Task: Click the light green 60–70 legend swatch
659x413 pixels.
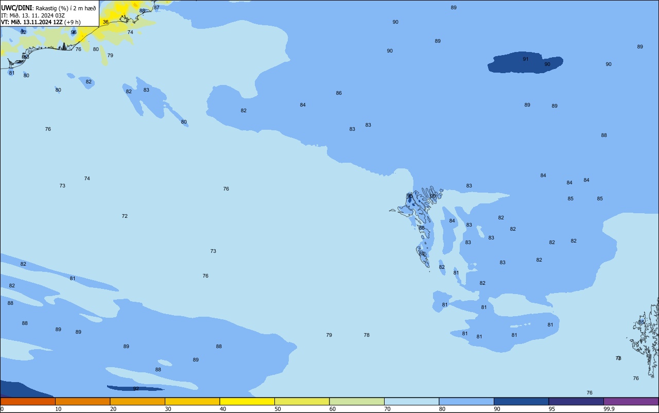Action: tap(357, 401)
